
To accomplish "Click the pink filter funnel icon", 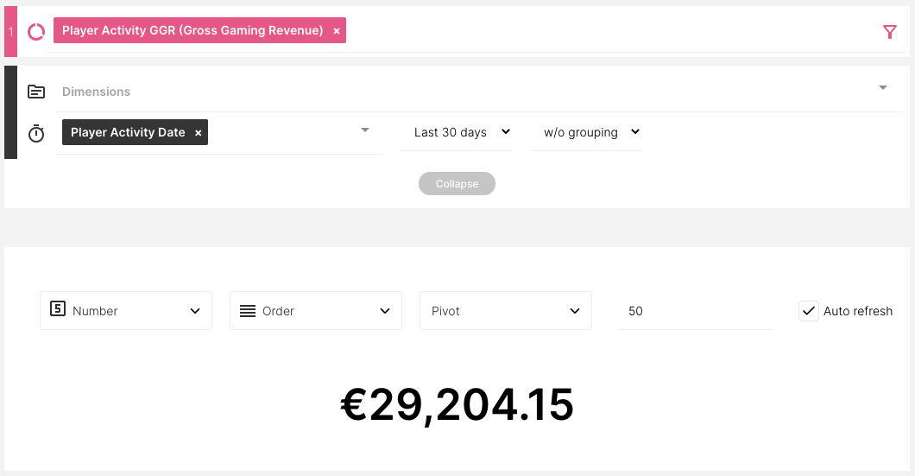I will coord(890,32).
